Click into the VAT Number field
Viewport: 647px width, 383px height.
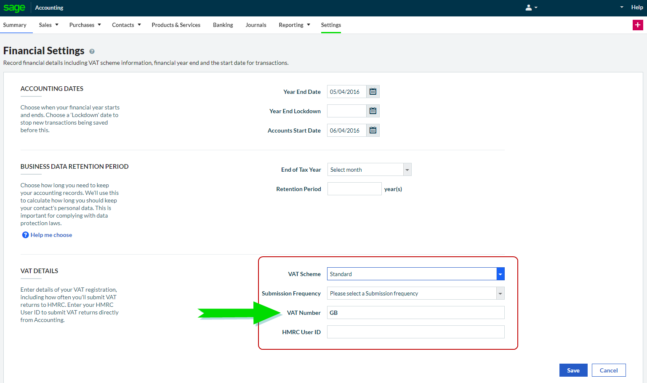click(x=415, y=313)
